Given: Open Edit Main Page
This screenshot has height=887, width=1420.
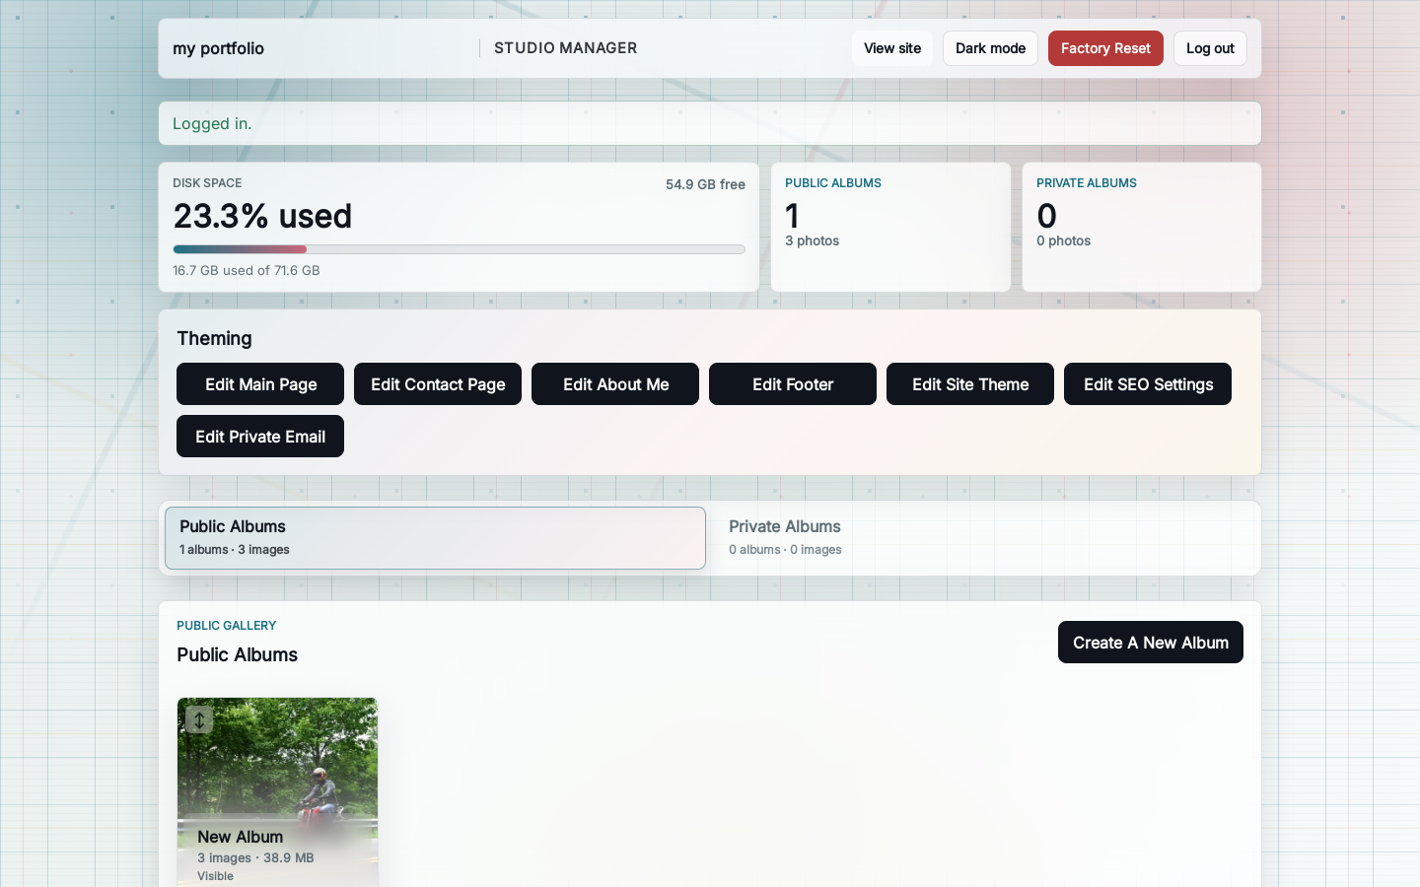Looking at the screenshot, I should pos(260,384).
